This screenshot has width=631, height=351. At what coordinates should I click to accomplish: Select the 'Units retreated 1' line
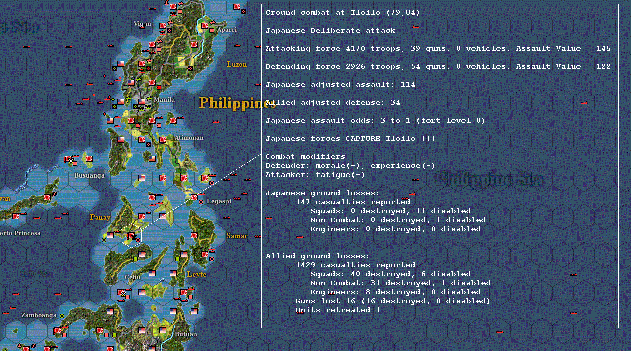[338, 310]
